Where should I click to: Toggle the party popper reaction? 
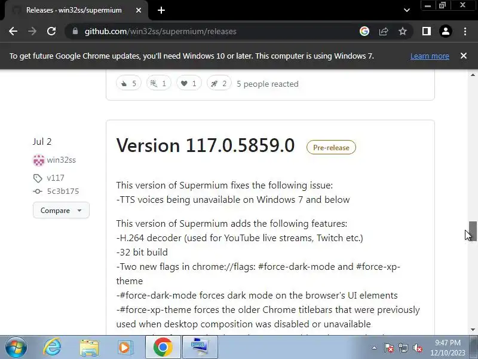click(x=158, y=83)
